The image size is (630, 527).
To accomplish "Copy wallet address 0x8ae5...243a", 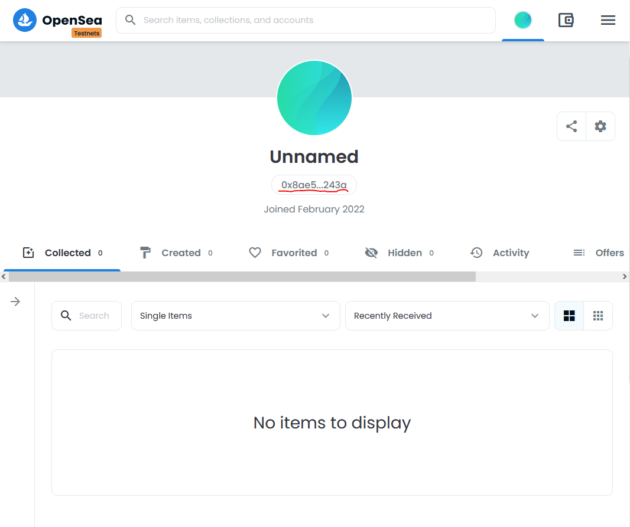I will pyautogui.click(x=314, y=185).
